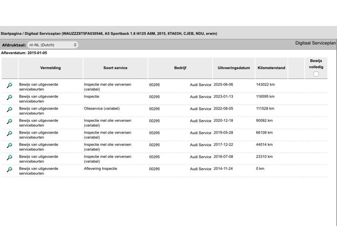Open the Afdruktaal language dropdown
The height and width of the screenshot is (252, 337).
pos(53,45)
